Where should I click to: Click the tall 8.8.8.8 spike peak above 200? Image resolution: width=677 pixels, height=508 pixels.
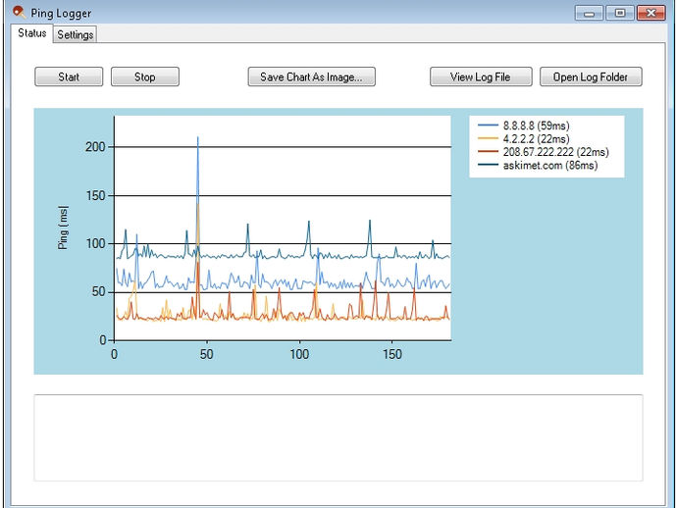tap(198, 138)
